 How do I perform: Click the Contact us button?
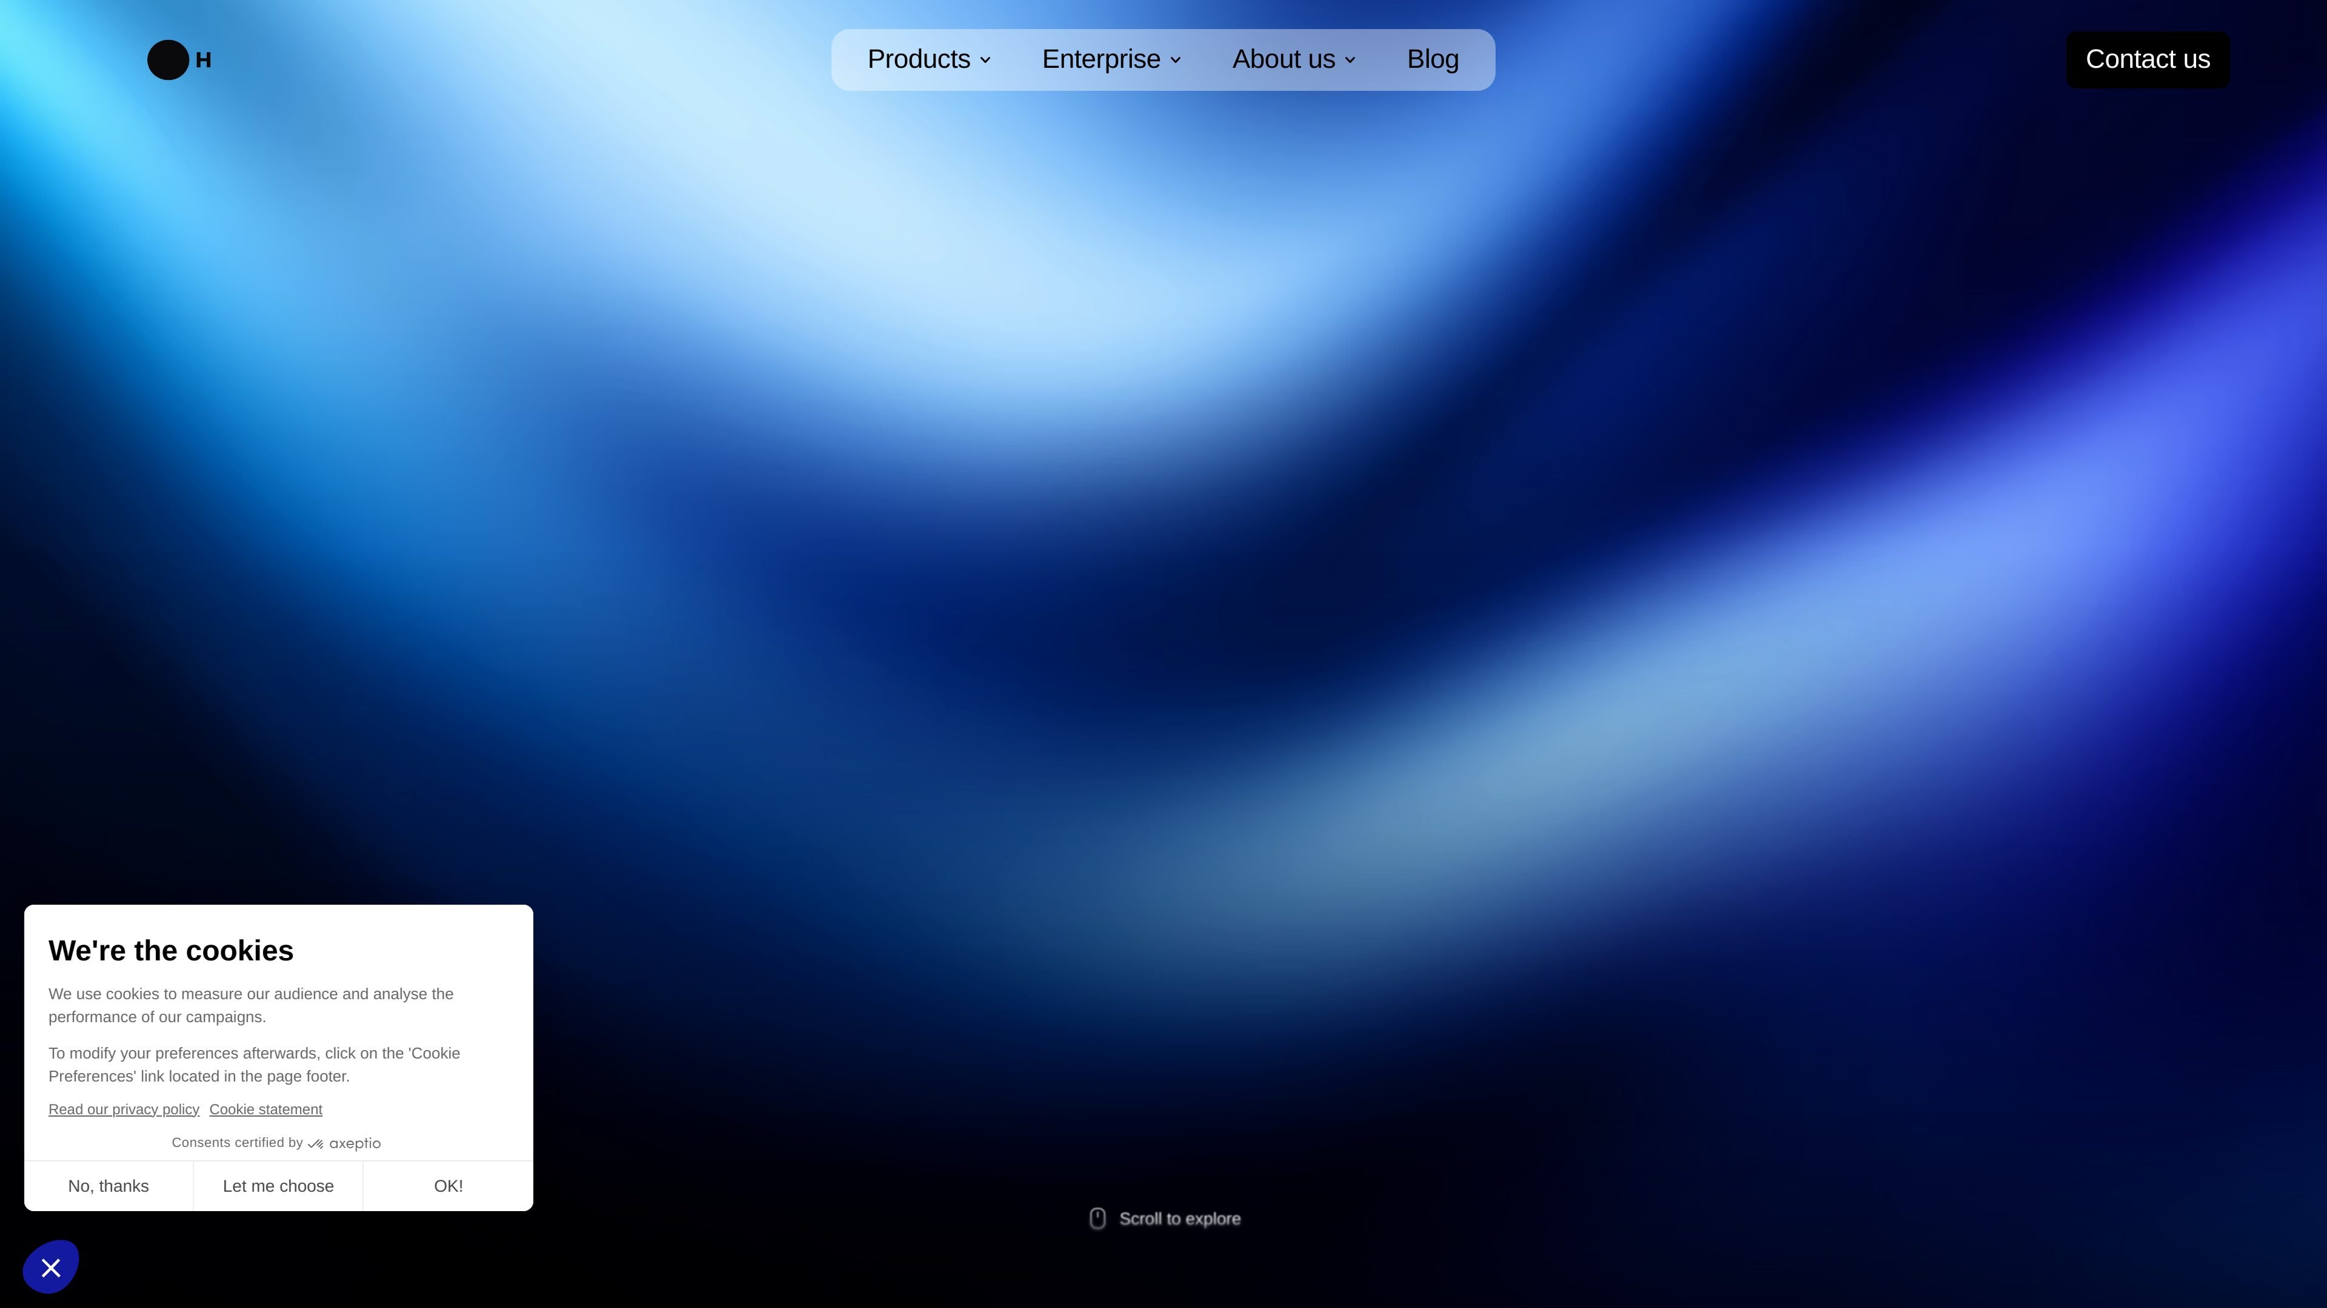(x=2147, y=59)
